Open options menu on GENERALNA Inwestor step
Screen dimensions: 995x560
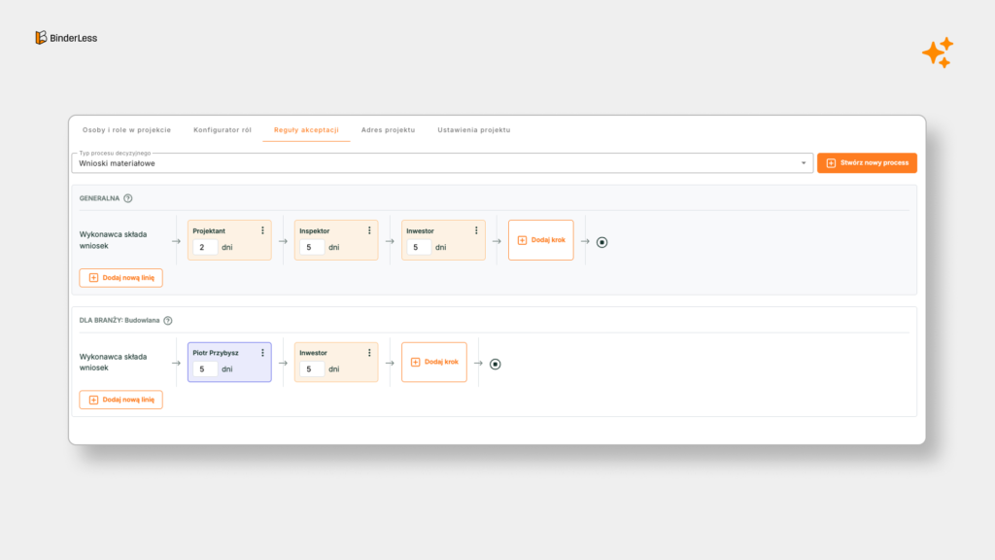(476, 230)
